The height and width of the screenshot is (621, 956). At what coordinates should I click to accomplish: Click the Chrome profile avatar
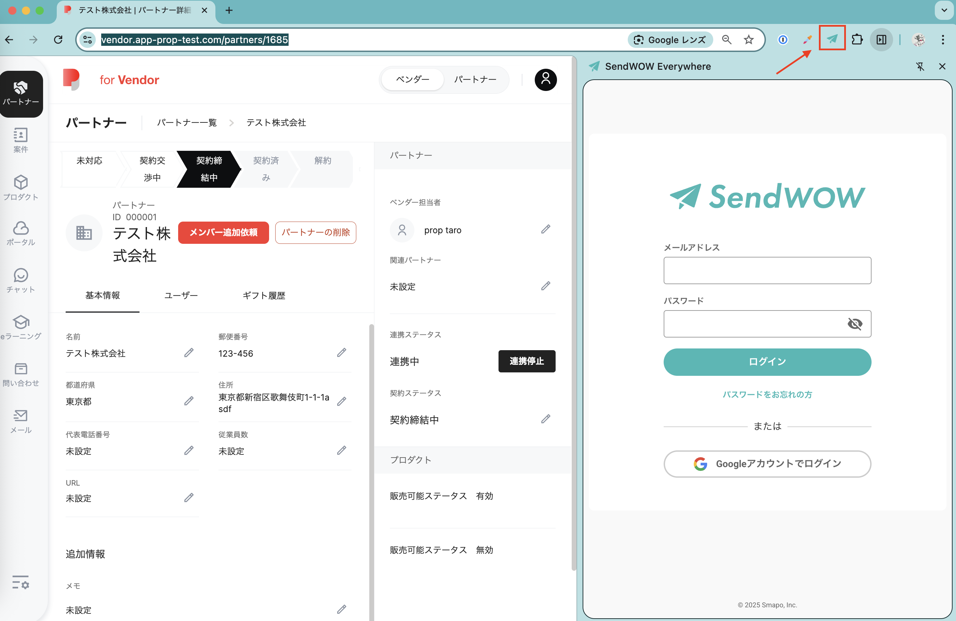tap(919, 39)
